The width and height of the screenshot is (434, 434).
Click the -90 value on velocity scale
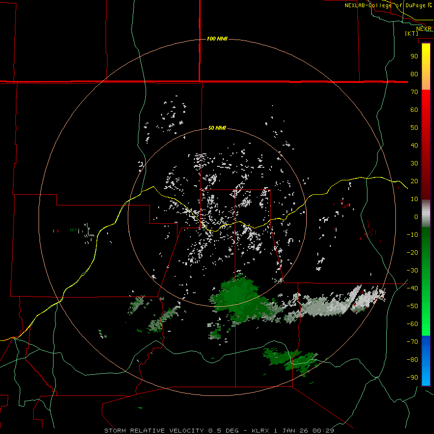tap(412, 378)
